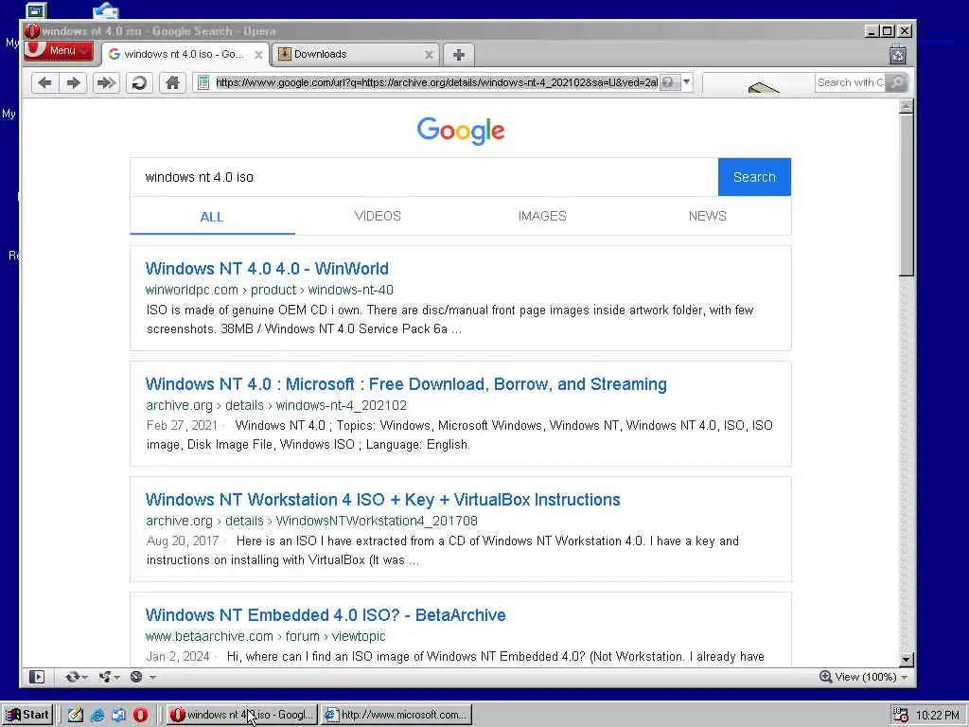Toggle the Opera side panel button
This screenshot has height=727, width=969.
[x=37, y=677]
